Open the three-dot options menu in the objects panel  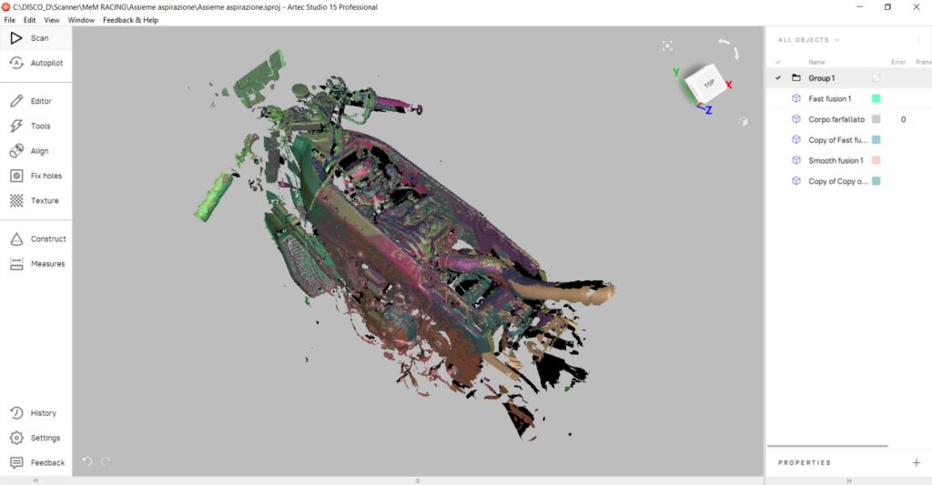coord(919,40)
